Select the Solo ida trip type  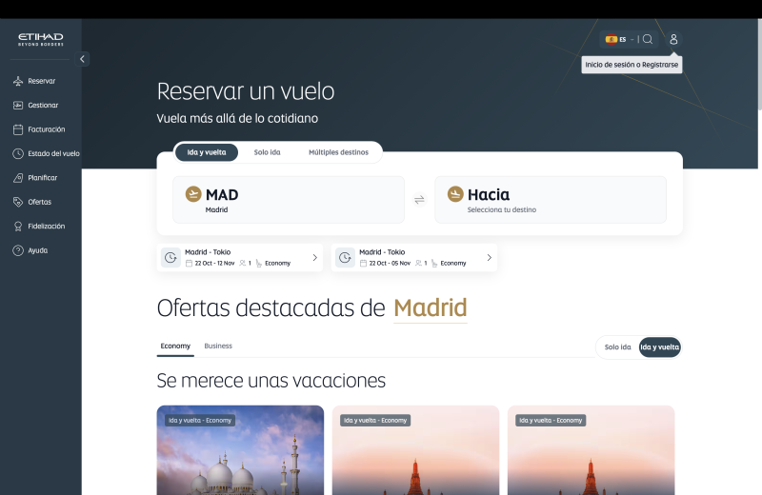[267, 152]
